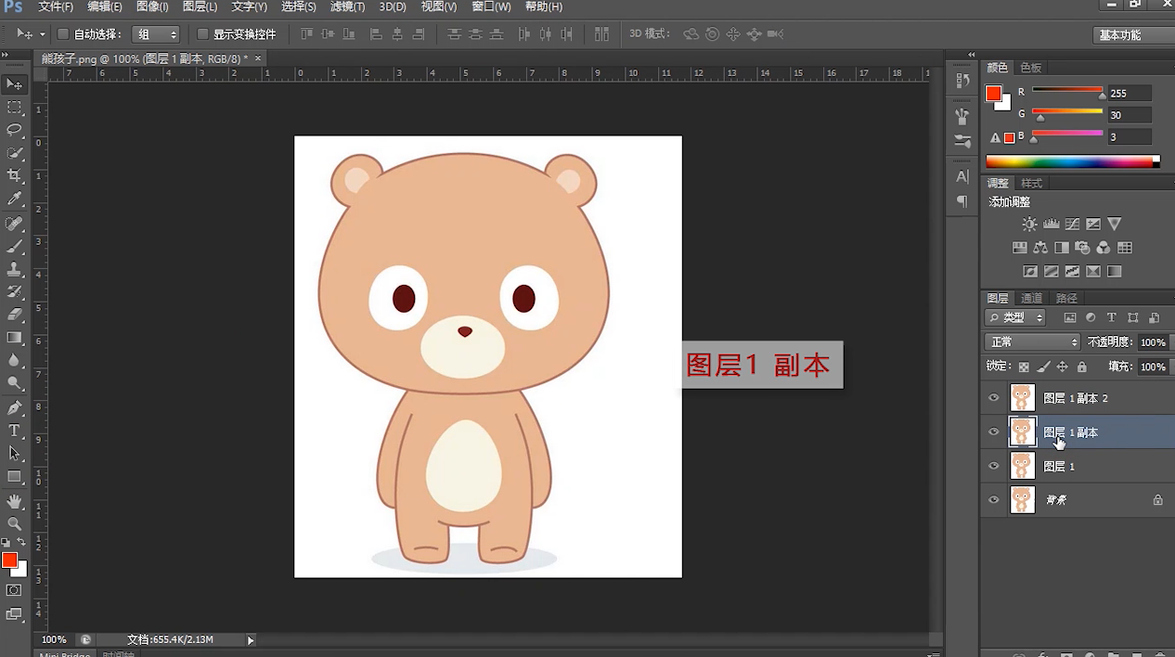Open the 图像(I) menu
The width and height of the screenshot is (1175, 657).
click(152, 6)
